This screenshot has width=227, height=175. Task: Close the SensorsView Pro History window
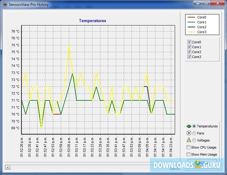pos(217,3)
